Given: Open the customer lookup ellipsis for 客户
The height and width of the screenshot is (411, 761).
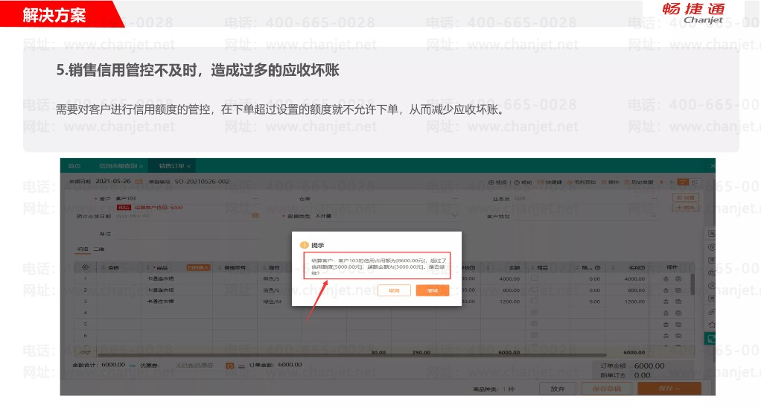Looking at the screenshot, I should pos(255,199).
